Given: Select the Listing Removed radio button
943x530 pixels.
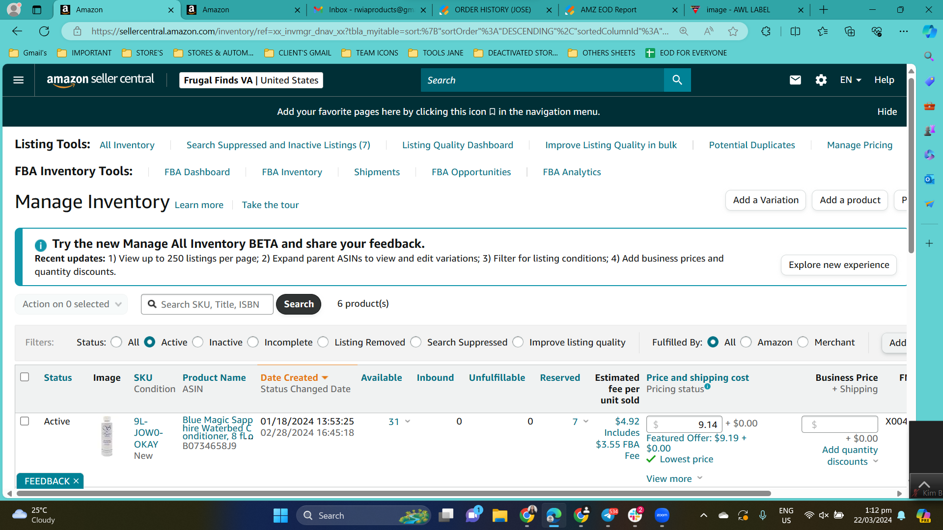Looking at the screenshot, I should point(323,342).
